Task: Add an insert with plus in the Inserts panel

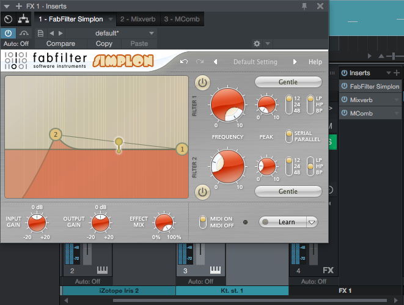Action: [397, 73]
